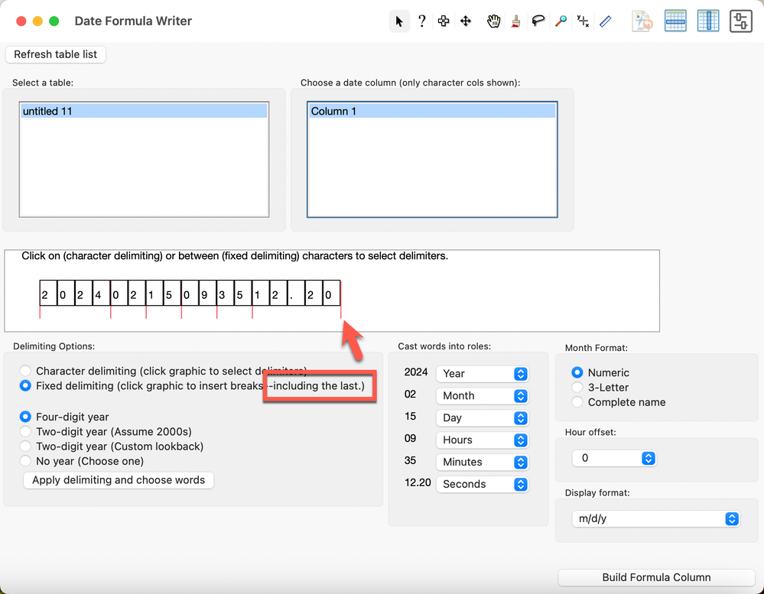
Task: Click the highlighted table row toolbar icon
Action: (675, 21)
